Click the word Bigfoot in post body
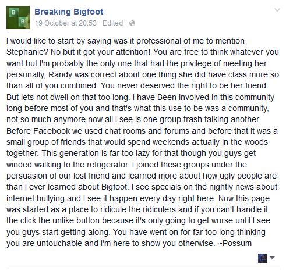 click(x=115, y=187)
